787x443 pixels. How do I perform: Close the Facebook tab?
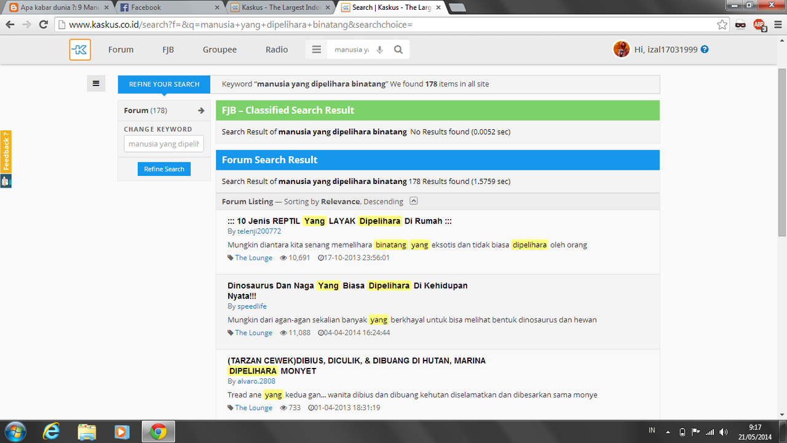point(216,7)
